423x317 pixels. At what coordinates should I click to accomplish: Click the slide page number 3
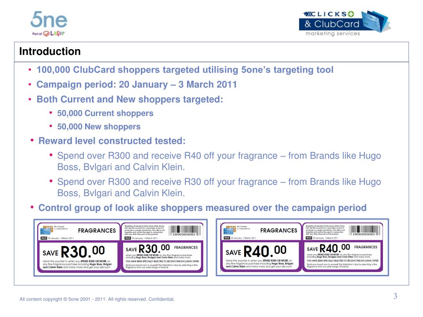(395, 296)
